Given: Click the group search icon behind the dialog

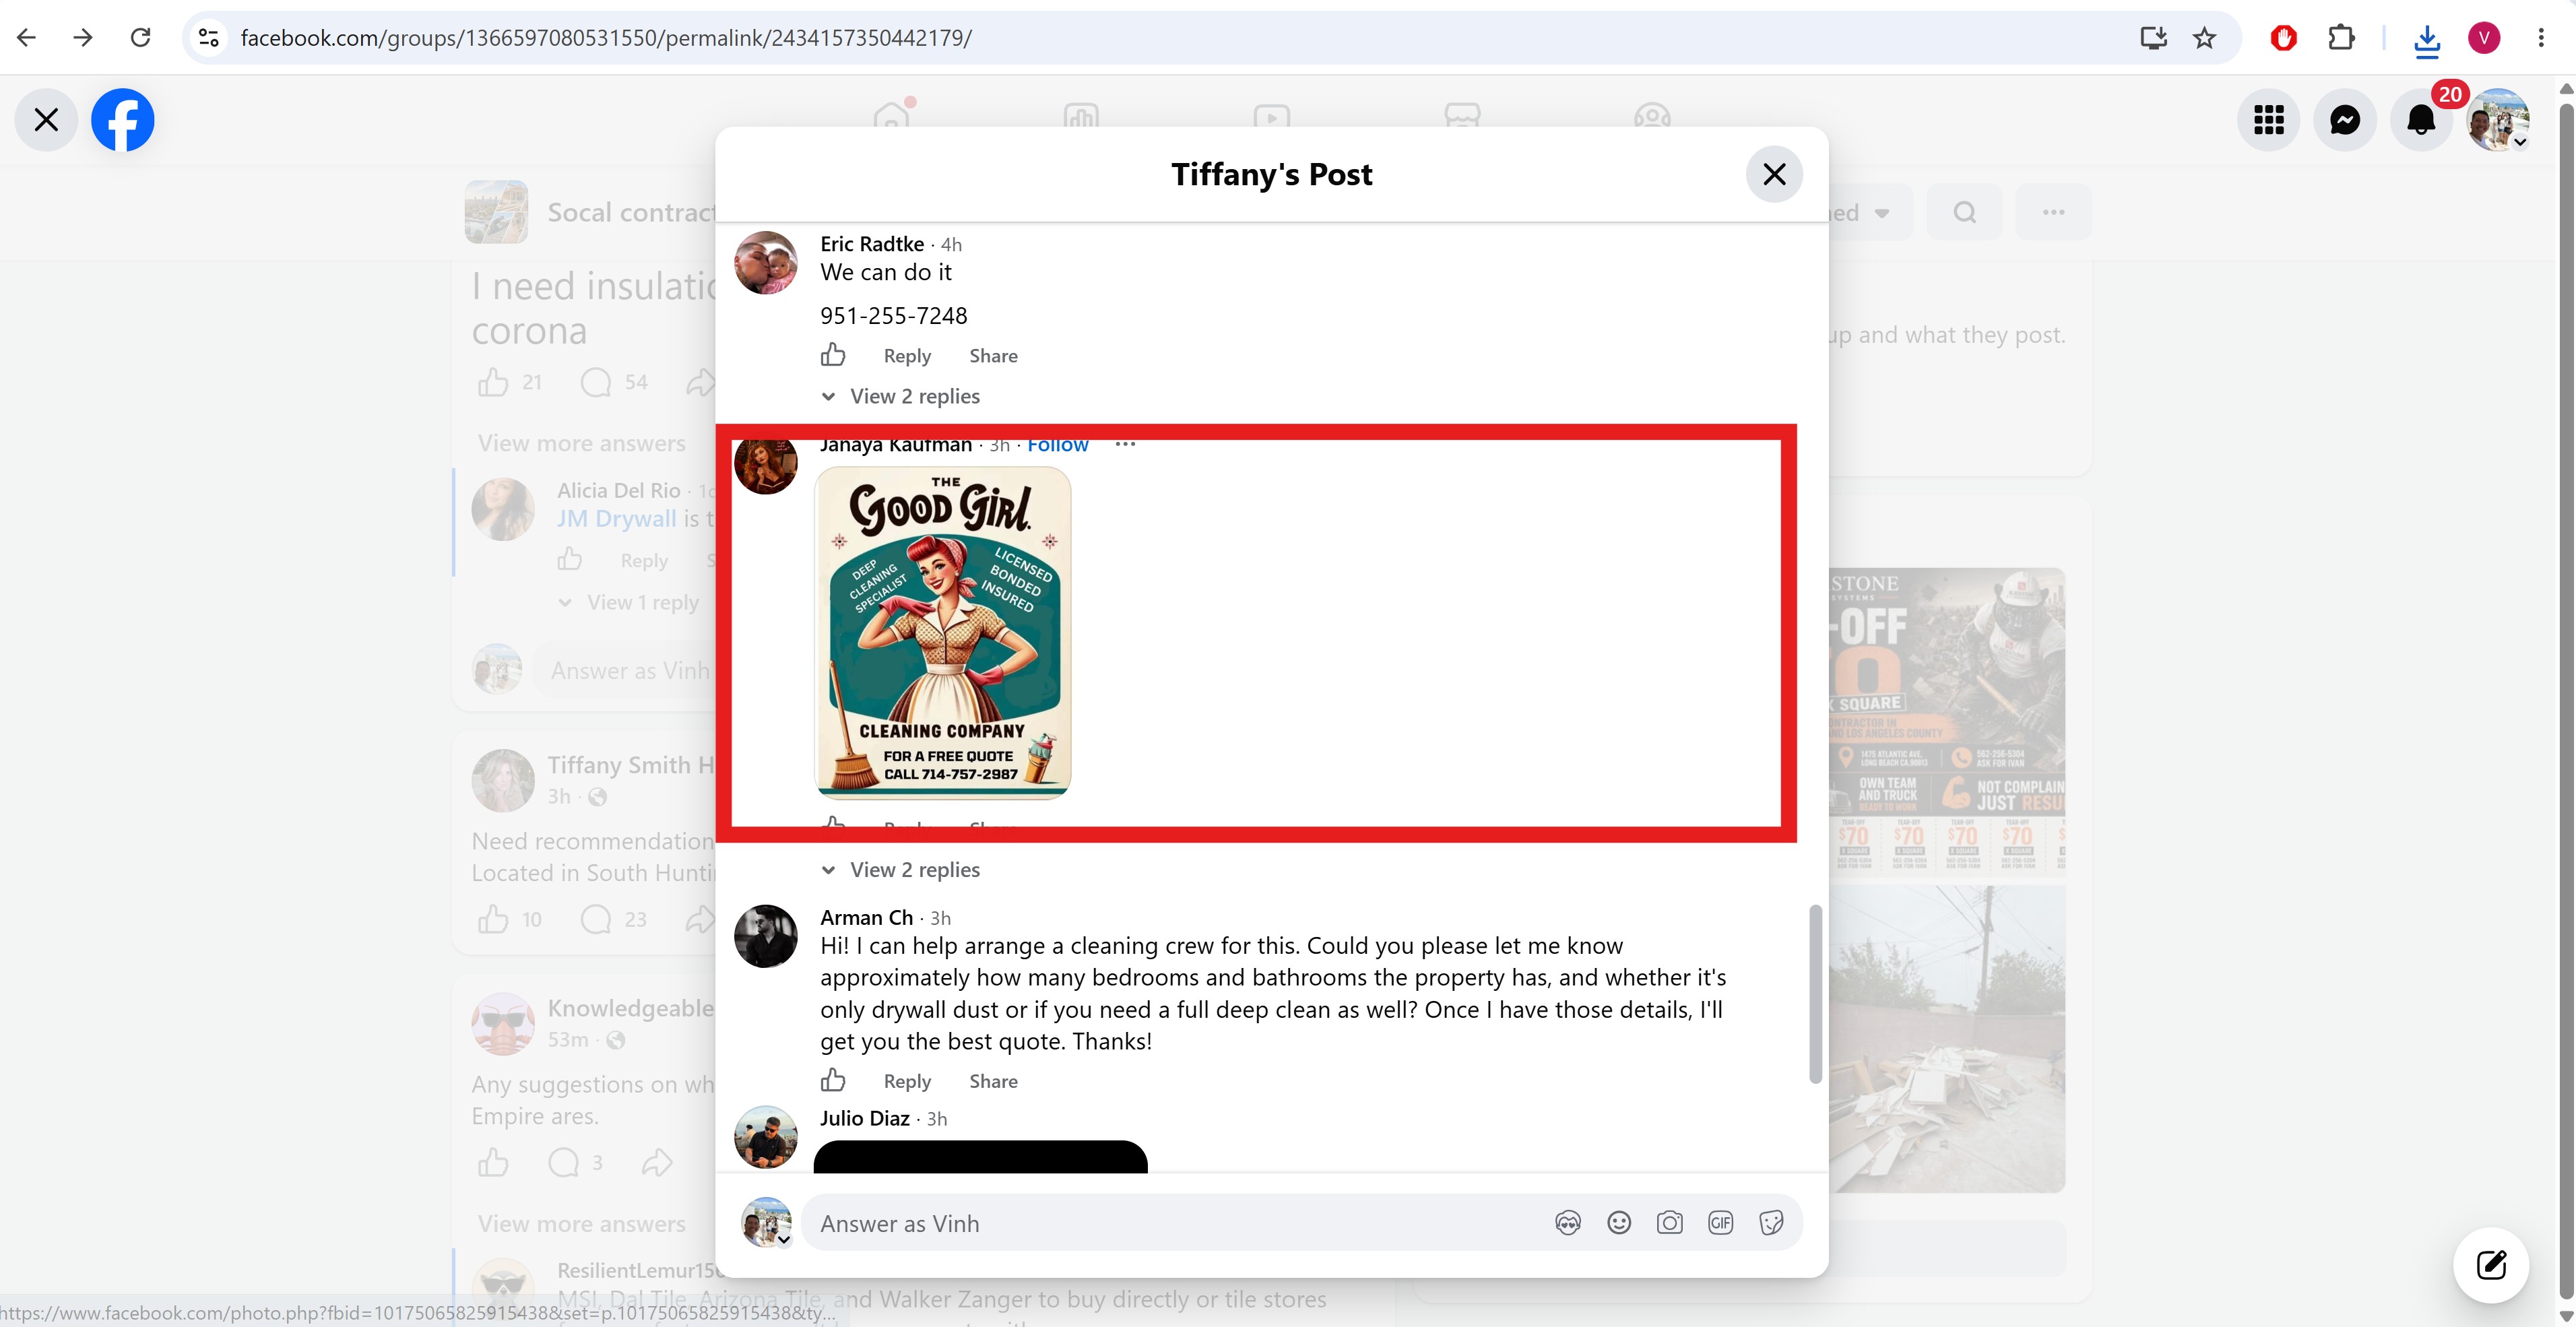Looking at the screenshot, I should pyautogui.click(x=1964, y=212).
